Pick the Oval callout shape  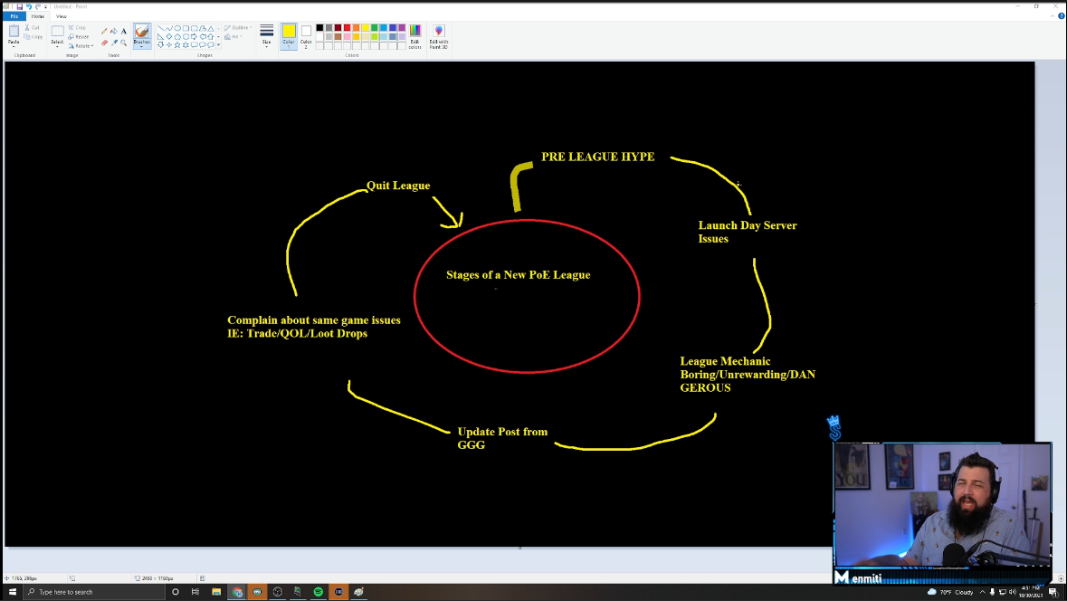[x=202, y=45]
